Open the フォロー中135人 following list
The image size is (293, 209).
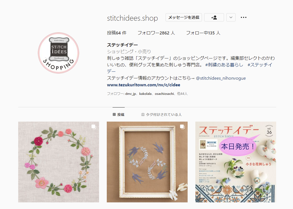pyautogui.click(x=203, y=33)
